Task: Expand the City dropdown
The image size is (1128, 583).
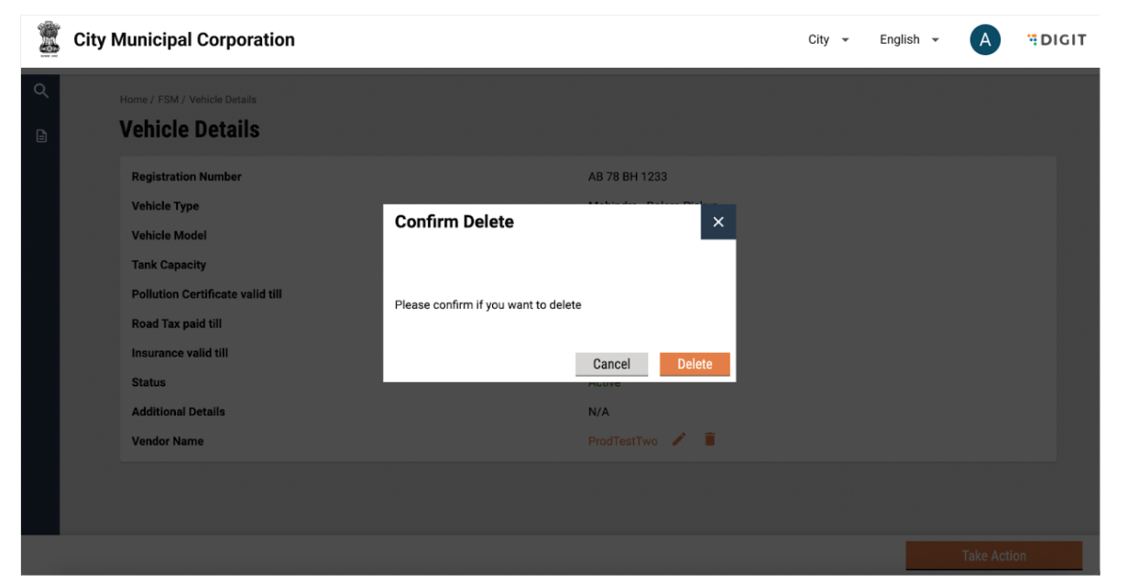Action: click(x=828, y=39)
